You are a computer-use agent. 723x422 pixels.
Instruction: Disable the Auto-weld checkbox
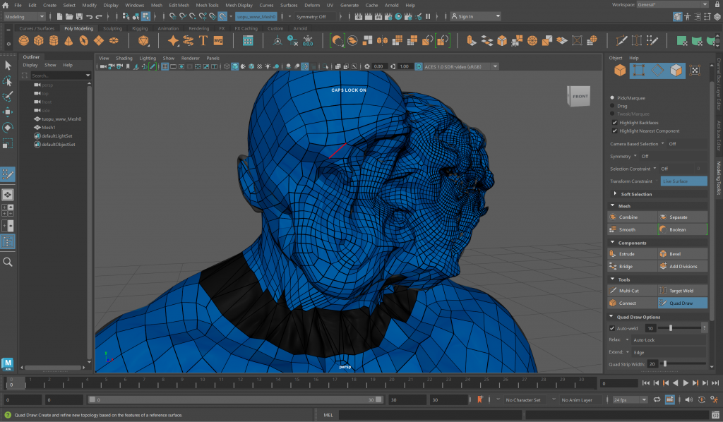(x=612, y=328)
